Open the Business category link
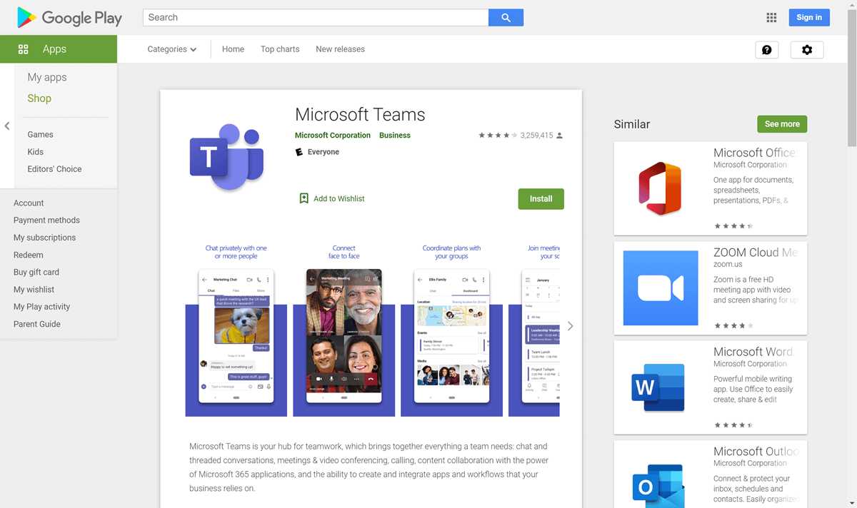 pyautogui.click(x=395, y=135)
